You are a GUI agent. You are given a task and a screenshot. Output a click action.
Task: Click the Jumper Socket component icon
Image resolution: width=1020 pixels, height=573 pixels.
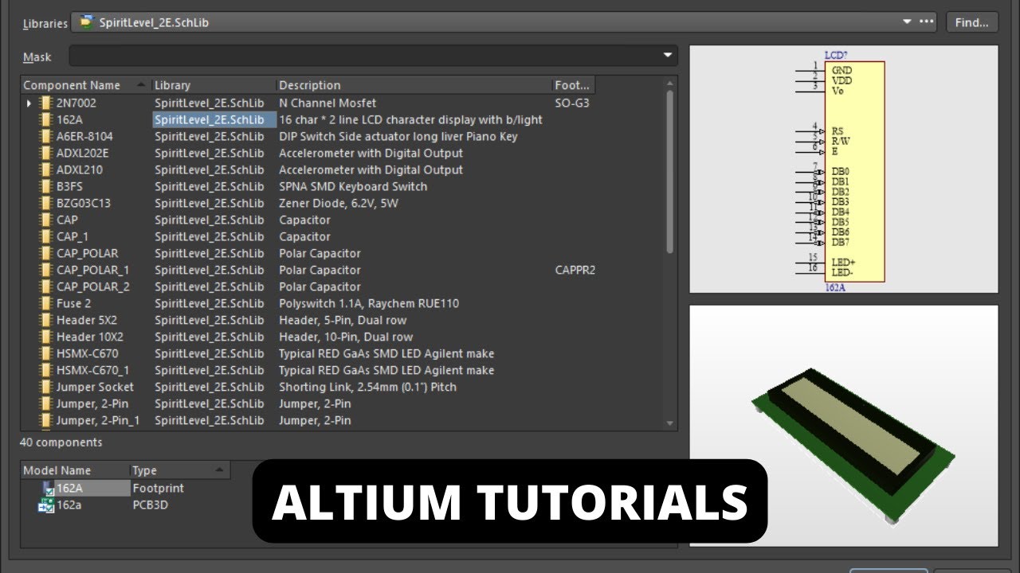coord(45,387)
